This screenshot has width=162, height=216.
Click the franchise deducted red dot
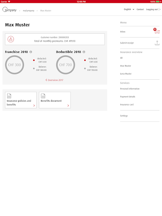34,60
